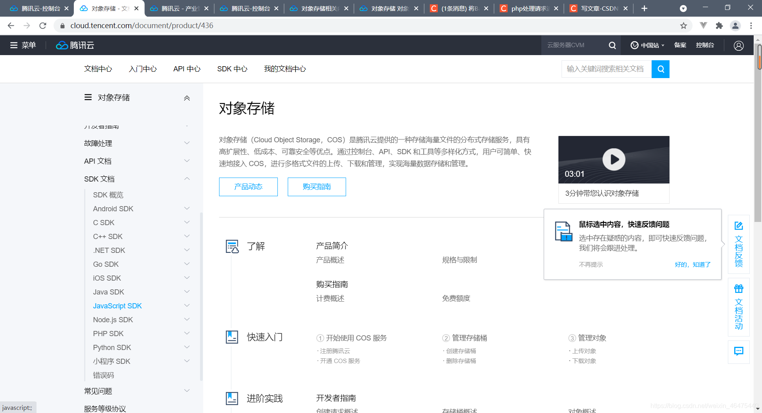The height and width of the screenshot is (413, 762).
Task: Click the search magnifier in the dark header
Action: [612, 45]
